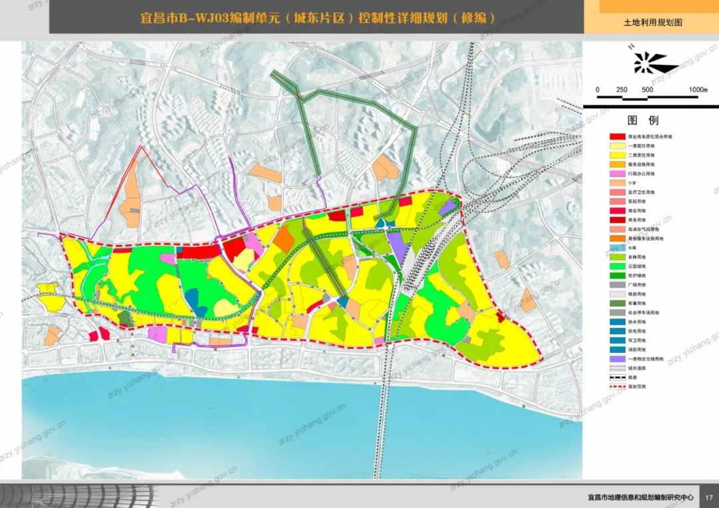Image resolution: width=719 pixels, height=508 pixels.
Task: Click the 图例 legend heading
Action: pyautogui.click(x=643, y=121)
